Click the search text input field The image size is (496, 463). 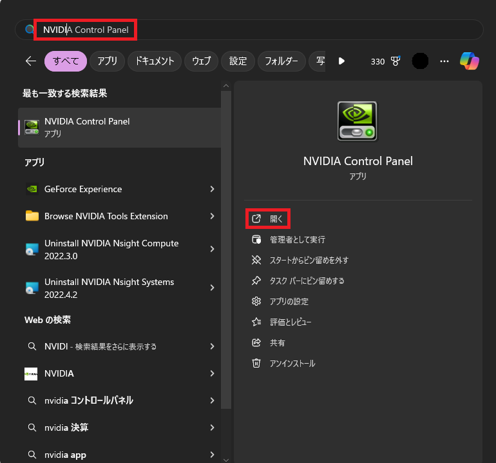[258, 30]
